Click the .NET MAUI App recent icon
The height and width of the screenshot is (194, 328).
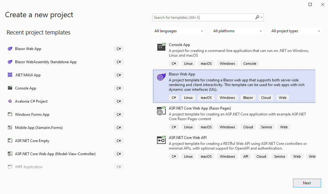[x=10, y=75]
